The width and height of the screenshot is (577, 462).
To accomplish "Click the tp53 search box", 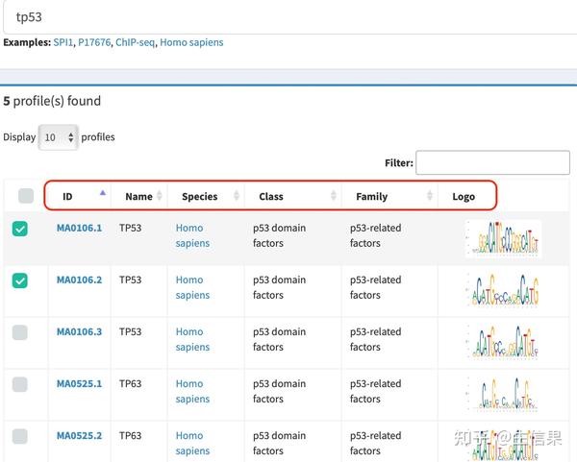I will (288, 17).
